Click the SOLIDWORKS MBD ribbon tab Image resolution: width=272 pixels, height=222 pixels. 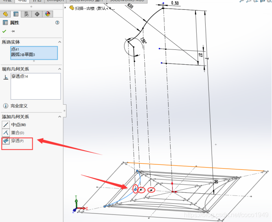(x=127, y=1)
